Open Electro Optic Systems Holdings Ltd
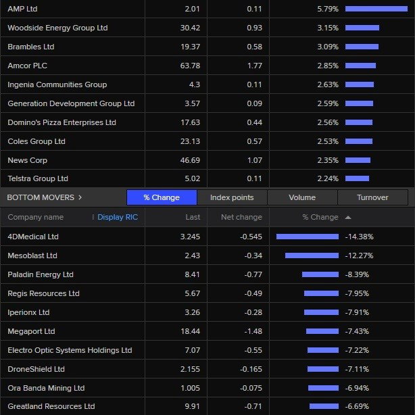415x415 pixels. click(70, 350)
